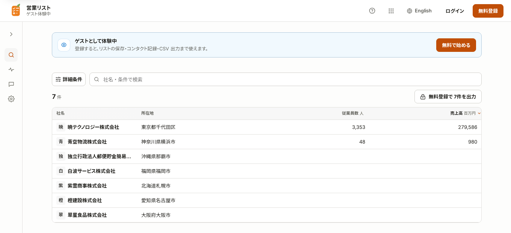Click the 営業リスト clipboard logo

tap(16, 10)
